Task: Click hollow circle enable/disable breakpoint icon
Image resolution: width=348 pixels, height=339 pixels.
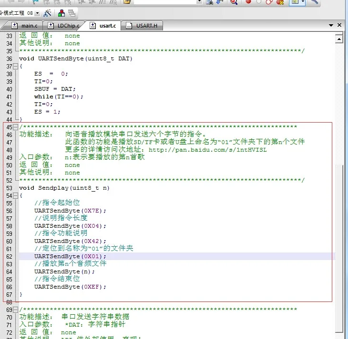Action: pos(258,2)
